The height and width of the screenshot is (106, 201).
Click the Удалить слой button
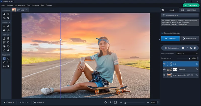coord(190,38)
